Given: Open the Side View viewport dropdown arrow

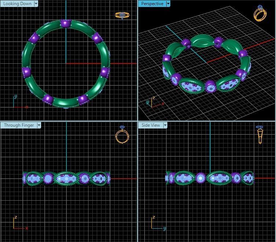Looking at the screenshot, I should pos(165,125).
